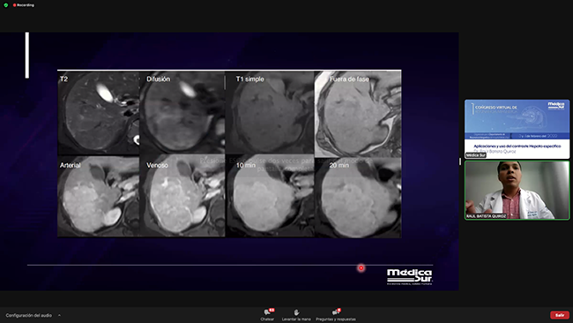The width and height of the screenshot is (573, 323).
Task: Open Configuración del audio settings
Action: click(28, 315)
